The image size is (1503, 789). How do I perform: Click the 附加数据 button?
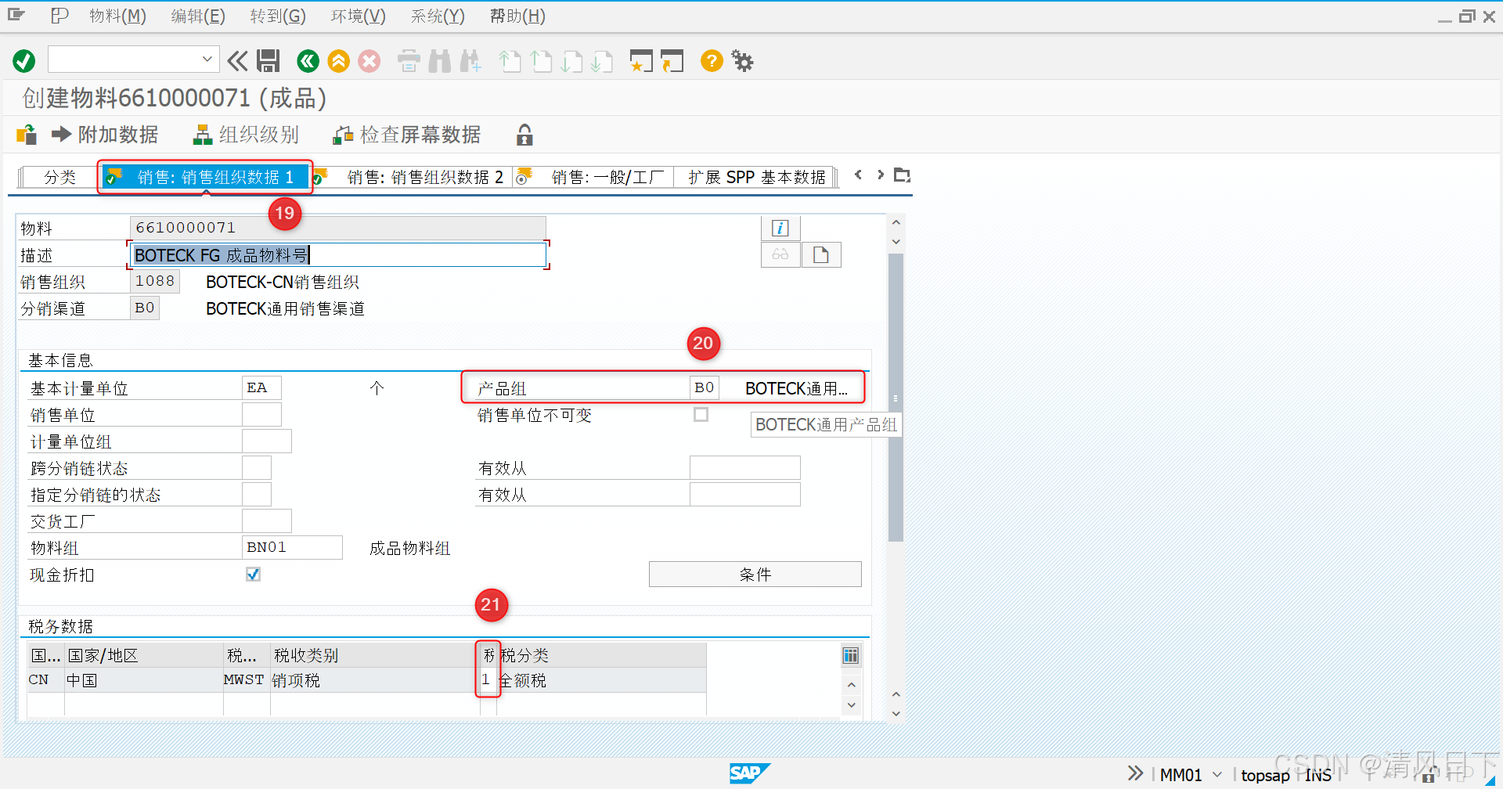coord(105,135)
